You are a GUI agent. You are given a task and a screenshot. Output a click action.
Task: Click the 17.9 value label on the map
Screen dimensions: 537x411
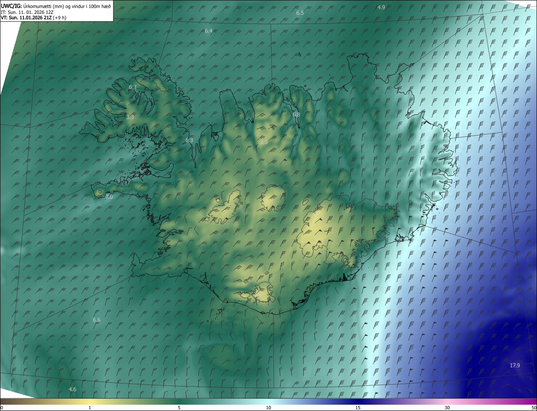pyautogui.click(x=515, y=365)
